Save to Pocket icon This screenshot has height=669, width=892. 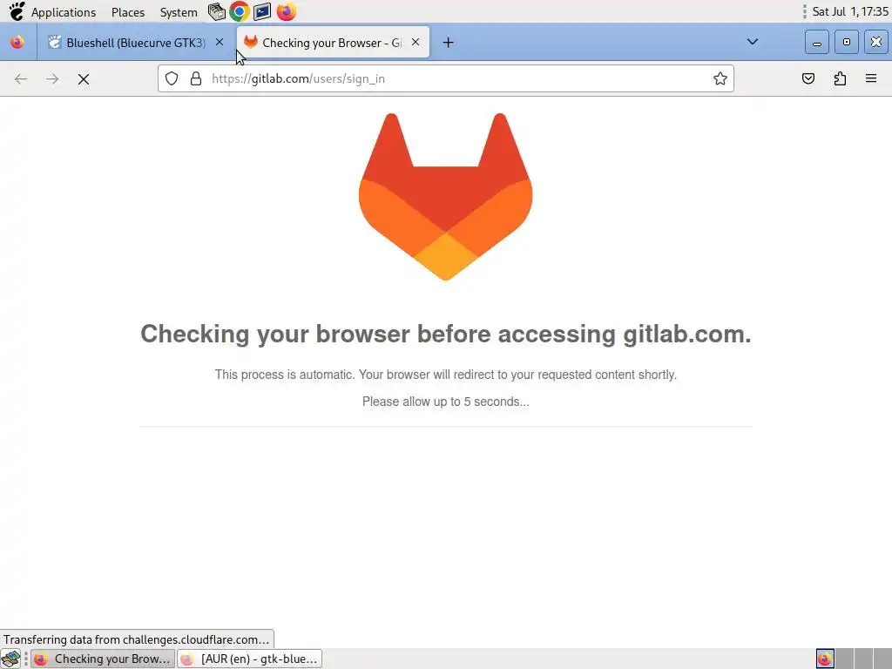(808, 78)
